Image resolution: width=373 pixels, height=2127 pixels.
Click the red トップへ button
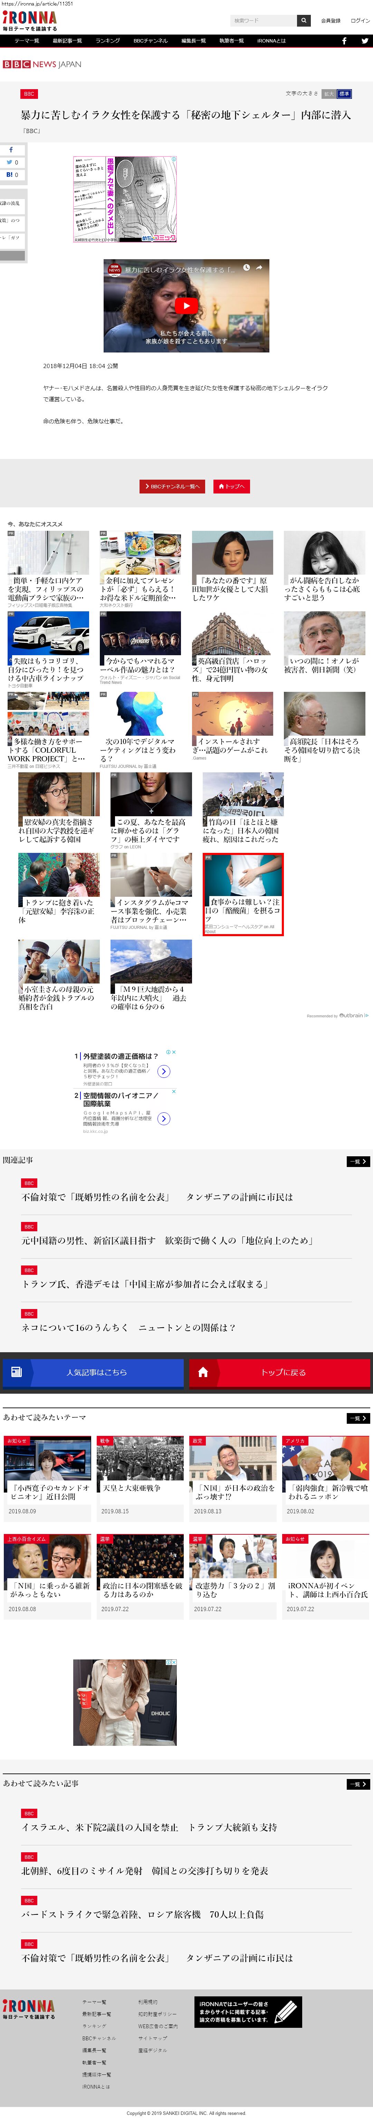tap(231, 486)
